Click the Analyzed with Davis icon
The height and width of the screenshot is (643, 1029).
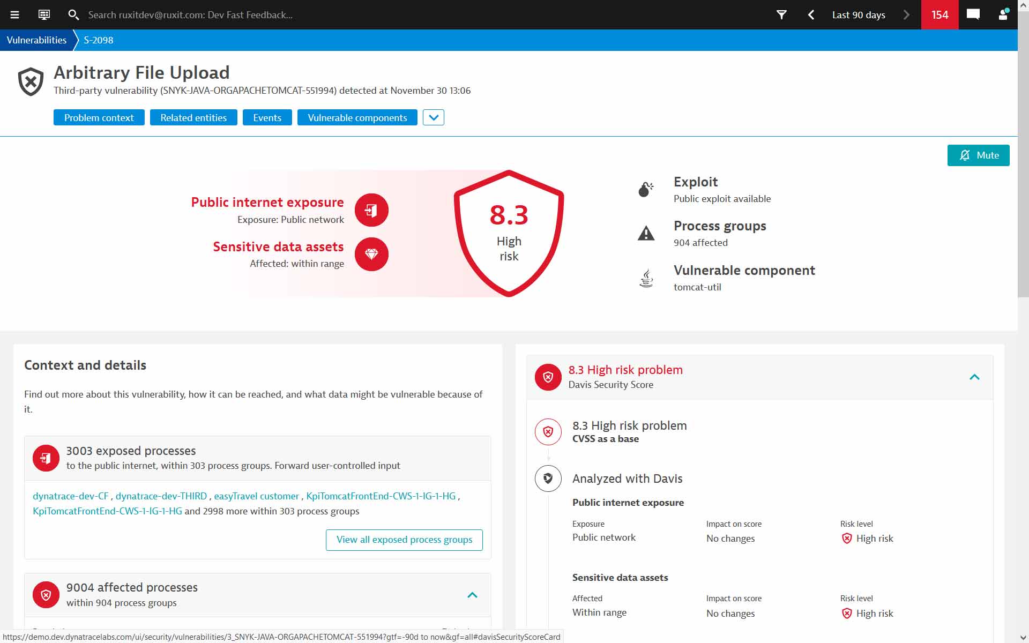(x=548, y=478)
